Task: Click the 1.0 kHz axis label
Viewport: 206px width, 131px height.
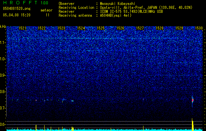Action: pos(3,59)
